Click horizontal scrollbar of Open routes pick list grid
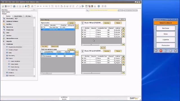 point(58,73)
